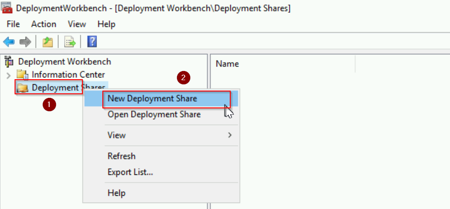Choose Open Deployment Share from context menu
The image size is (450, 209).
tap(161, 114)
